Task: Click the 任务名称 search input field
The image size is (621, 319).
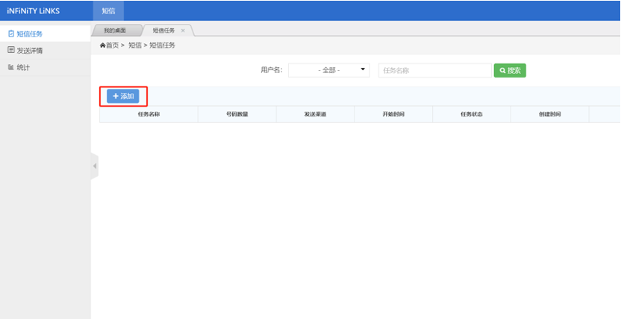Action: click(434, 70)
